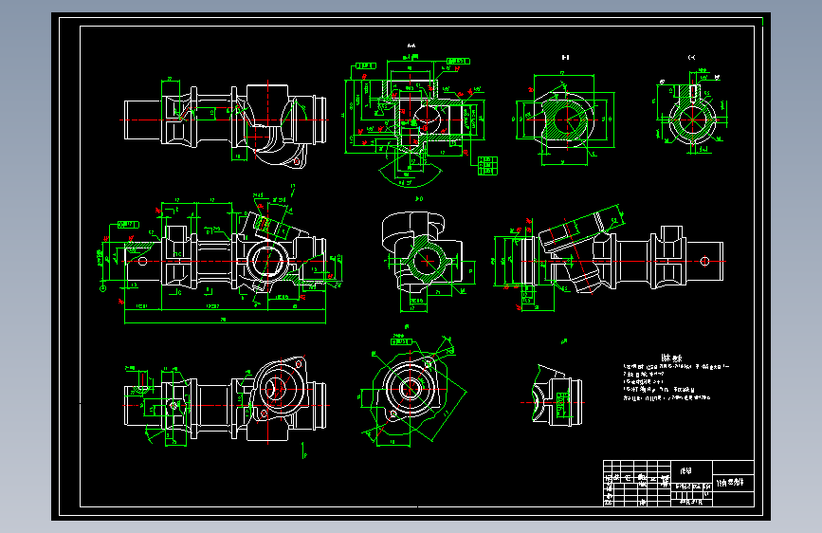Image resolution: width=822 pixels, height=533 pixels.
Task: Click the small partial view at bottom right
Action: pos(554,397)
